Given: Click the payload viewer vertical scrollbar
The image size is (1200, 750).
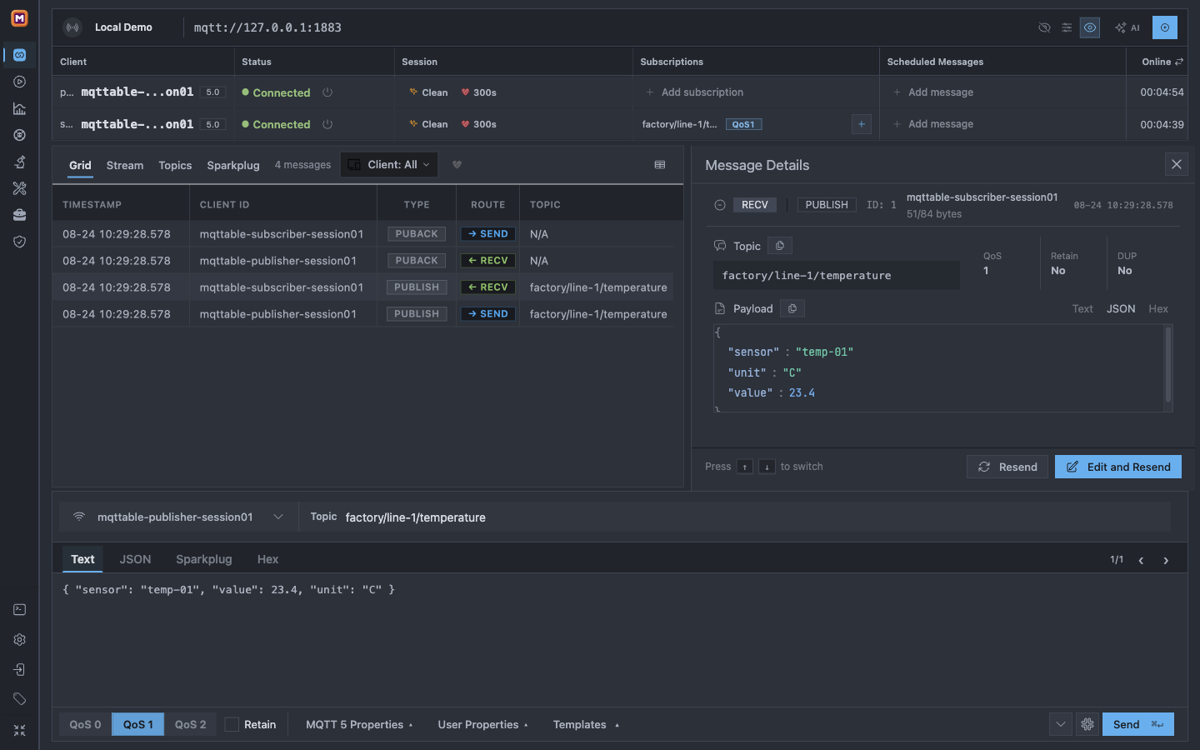Looking at the screenshot, I should coord(1168,365).
